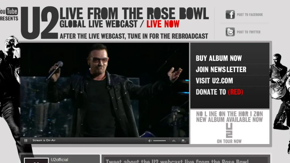
Task: Open the Buy Album Now menu item
Action: tap(219, 58)
